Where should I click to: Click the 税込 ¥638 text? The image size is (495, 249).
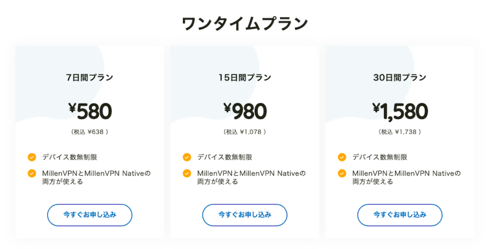coord(89,132)
